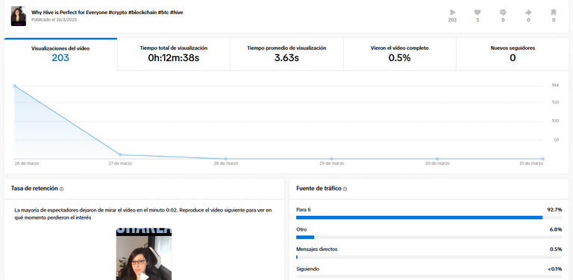The image size is (573, 280).
Task: Click the video thumbnail beside the title
Action: (x=18, y=16)
